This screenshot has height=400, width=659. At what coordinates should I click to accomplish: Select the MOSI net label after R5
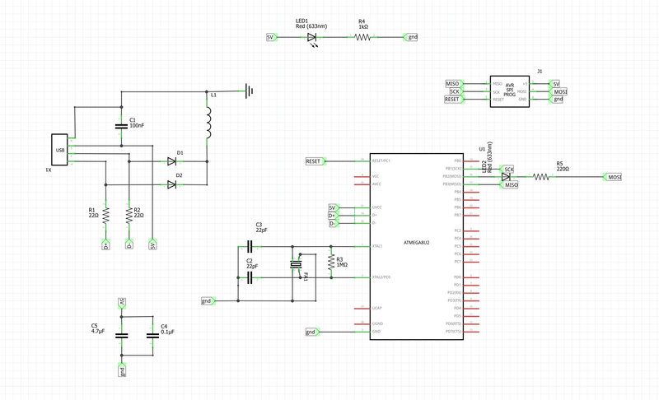click(614, 177)
